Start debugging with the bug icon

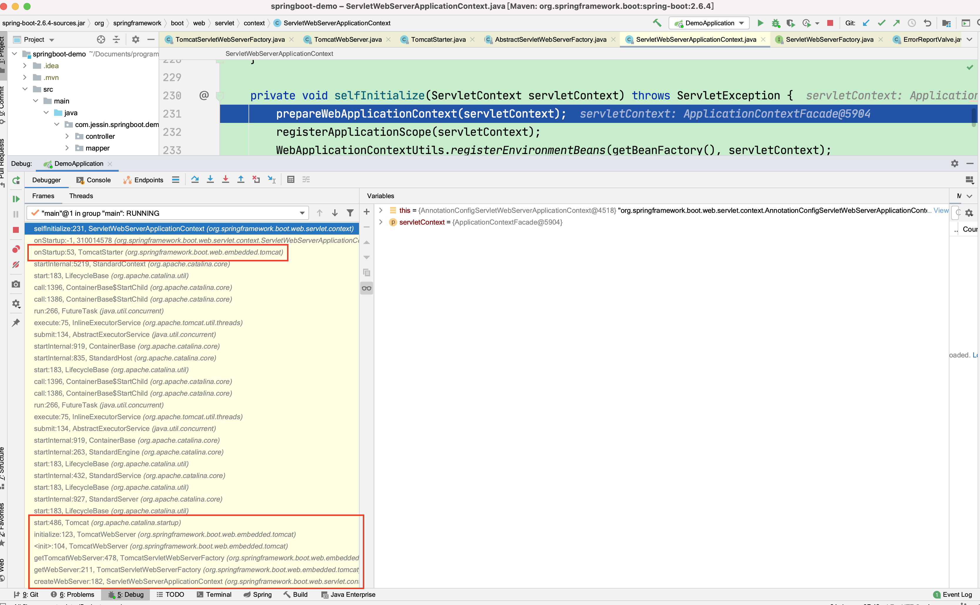(x=776, y=23)
